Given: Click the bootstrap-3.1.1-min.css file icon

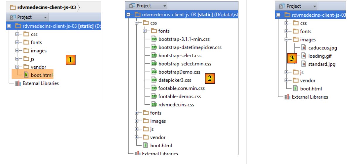Looking at the screenshot, I should click(x=154, y=39).
